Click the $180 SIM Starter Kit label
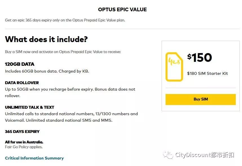This screenshot has width=242, height=166. coord(207,73)
